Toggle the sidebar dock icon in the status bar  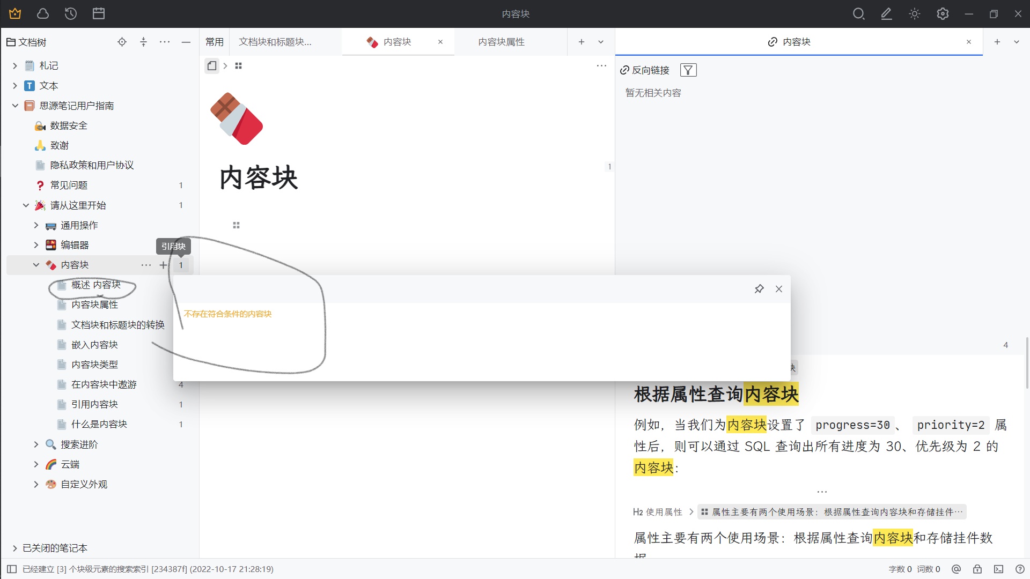12,569
